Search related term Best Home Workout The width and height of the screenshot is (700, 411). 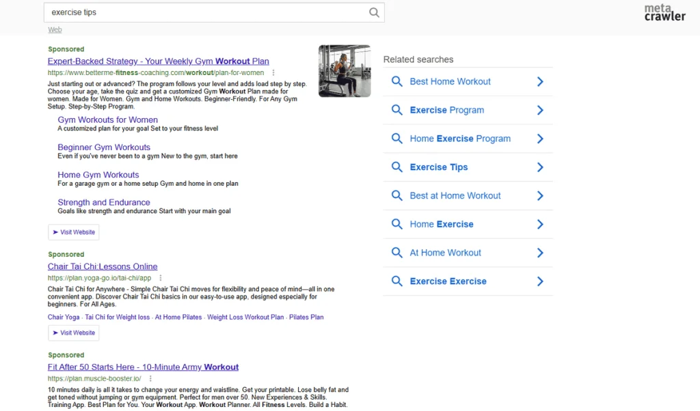[x=450, y=81]
